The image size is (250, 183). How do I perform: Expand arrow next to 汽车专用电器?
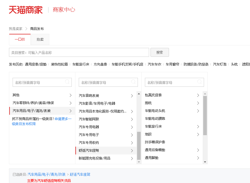click(132, 127)
